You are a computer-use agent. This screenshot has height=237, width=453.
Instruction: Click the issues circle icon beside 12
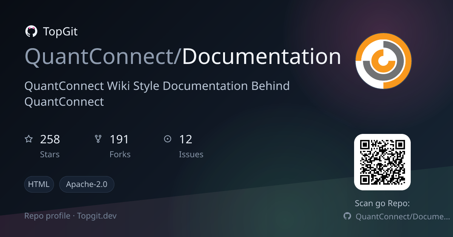click(x=168, y=139)
